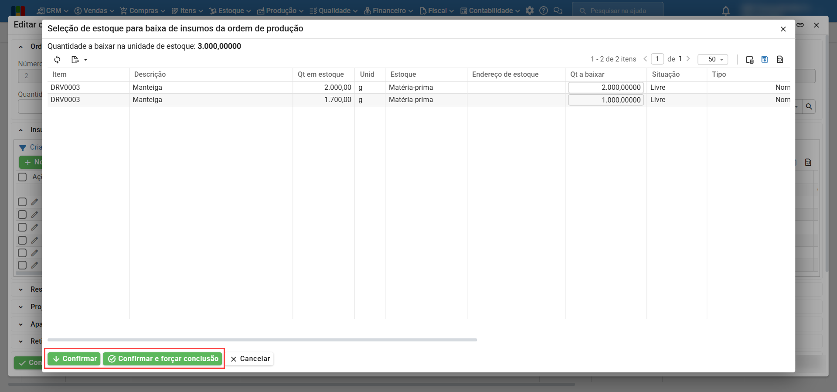Edit first insumo row with pencil icon

pos(34,202)
